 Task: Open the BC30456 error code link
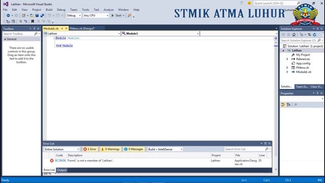[x=60, y=161]
